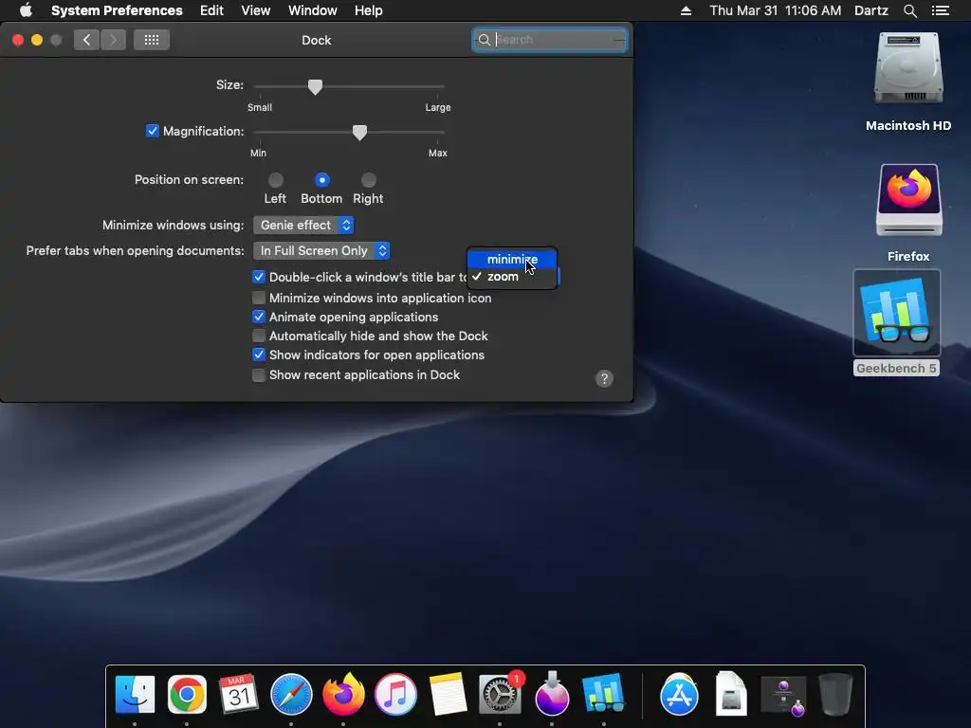This screenshot has height=728, width=971.
Task: Launch Google Chrome from the Dock
Action: 187,694
